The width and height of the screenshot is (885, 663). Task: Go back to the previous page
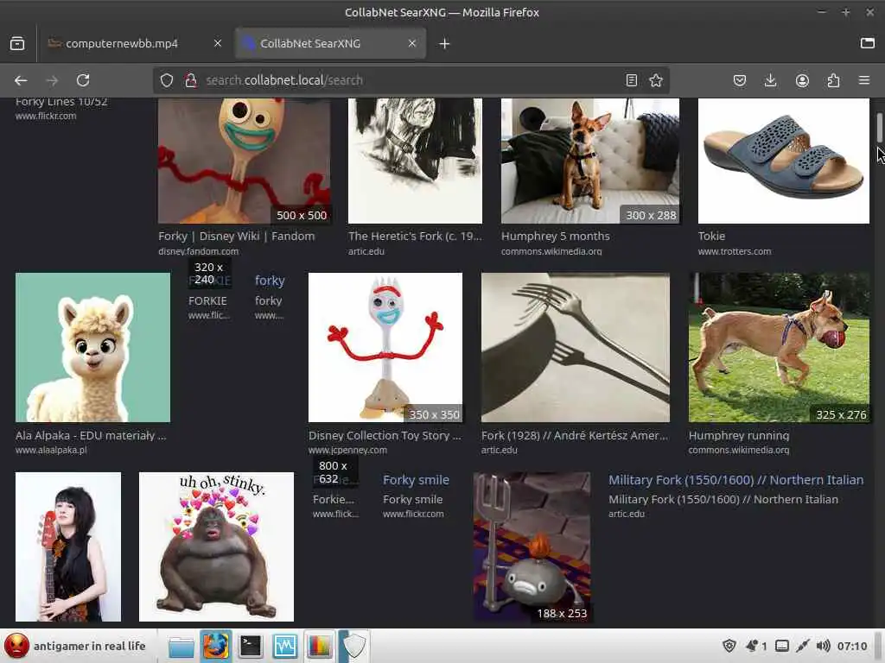tap(21, 80)
